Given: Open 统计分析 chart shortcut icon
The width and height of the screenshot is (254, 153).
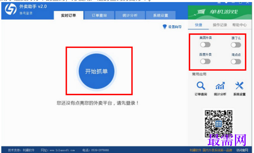Looking at the screenshot, I should pyautogui.click(x=220, y=86).
